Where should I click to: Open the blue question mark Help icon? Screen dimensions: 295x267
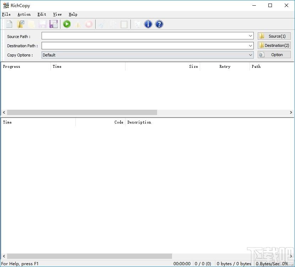pos(159,24)
